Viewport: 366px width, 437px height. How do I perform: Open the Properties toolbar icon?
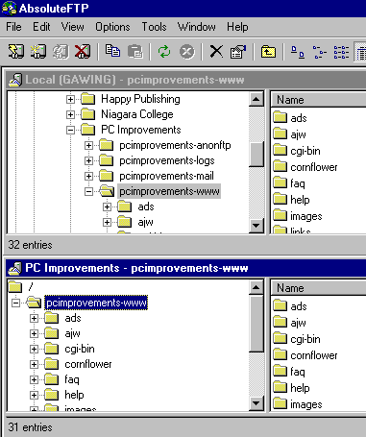[238, 52]
